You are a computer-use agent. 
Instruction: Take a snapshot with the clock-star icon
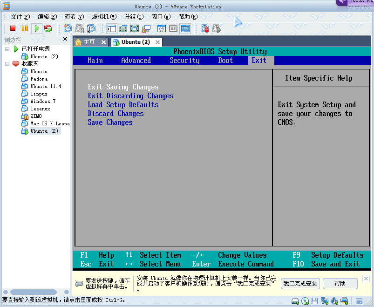(x=68, y=28)
